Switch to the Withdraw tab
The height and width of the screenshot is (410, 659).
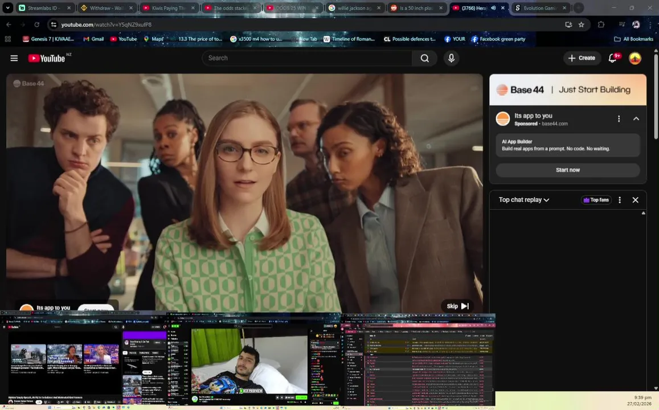coord(107,8)
